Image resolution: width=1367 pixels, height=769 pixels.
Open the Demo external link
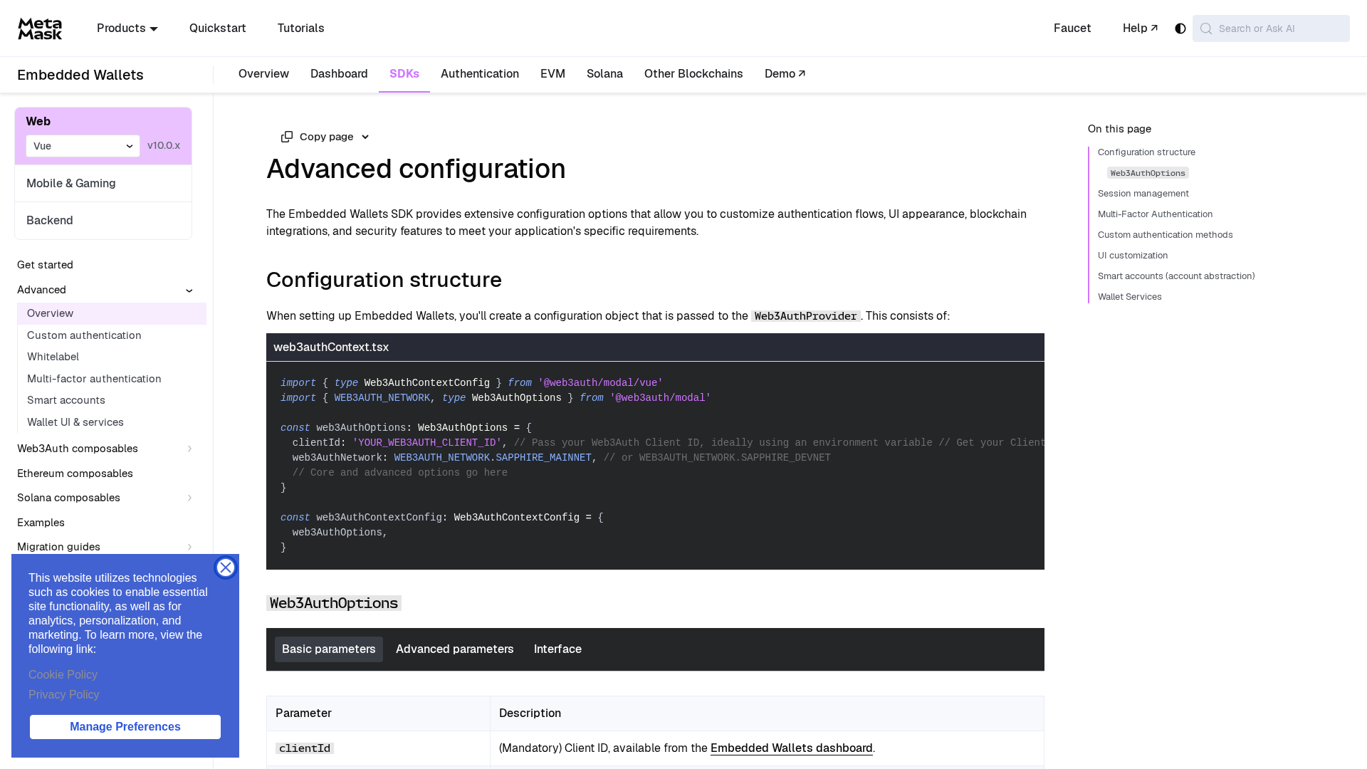(x=785, y=74)
